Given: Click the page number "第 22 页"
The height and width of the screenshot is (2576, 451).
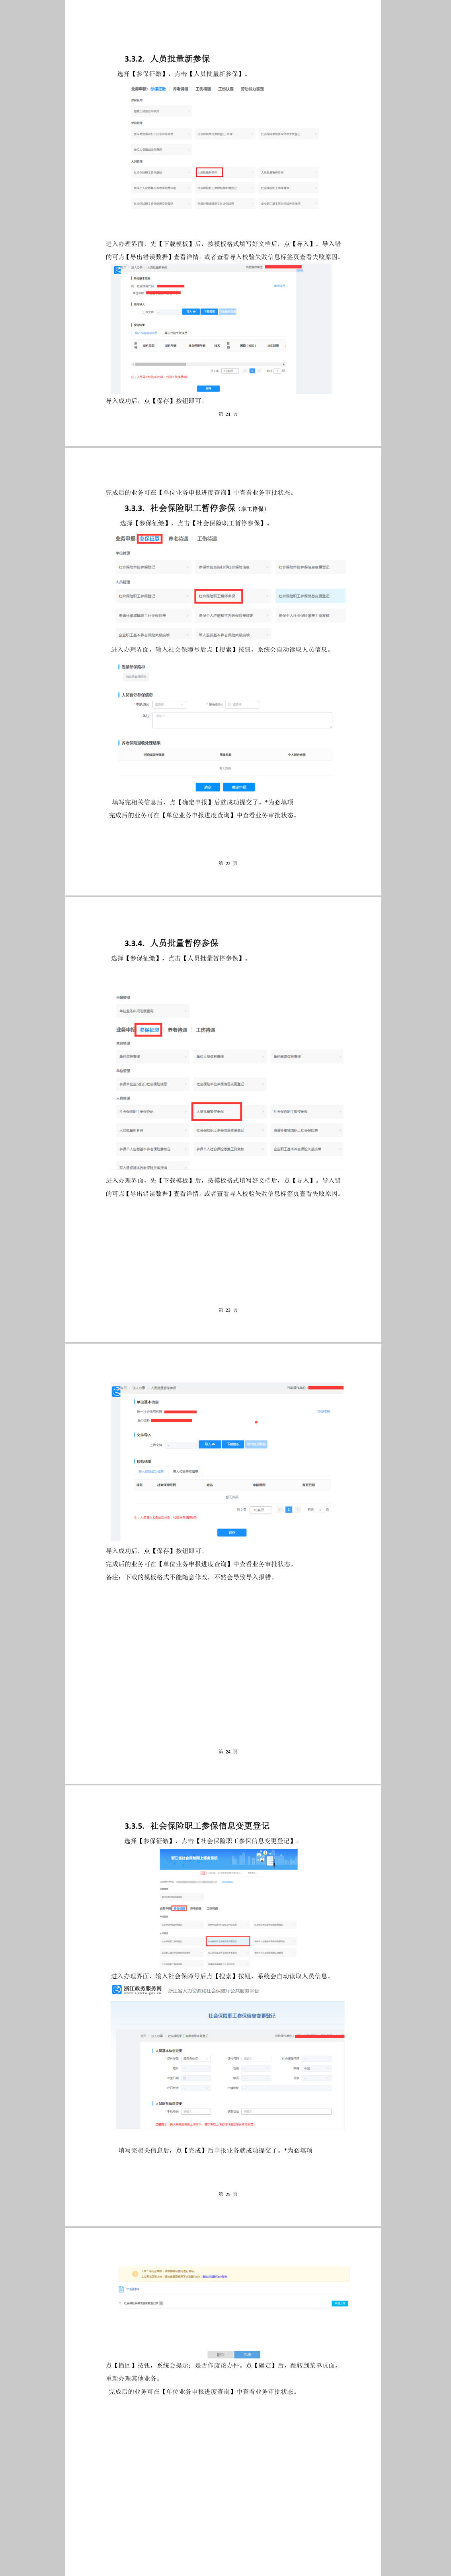Looking at the screenshot, I should pos(228,863).
